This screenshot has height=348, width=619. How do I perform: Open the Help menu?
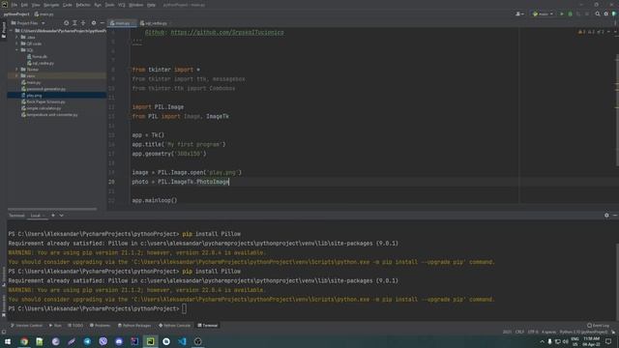(151, 5)
